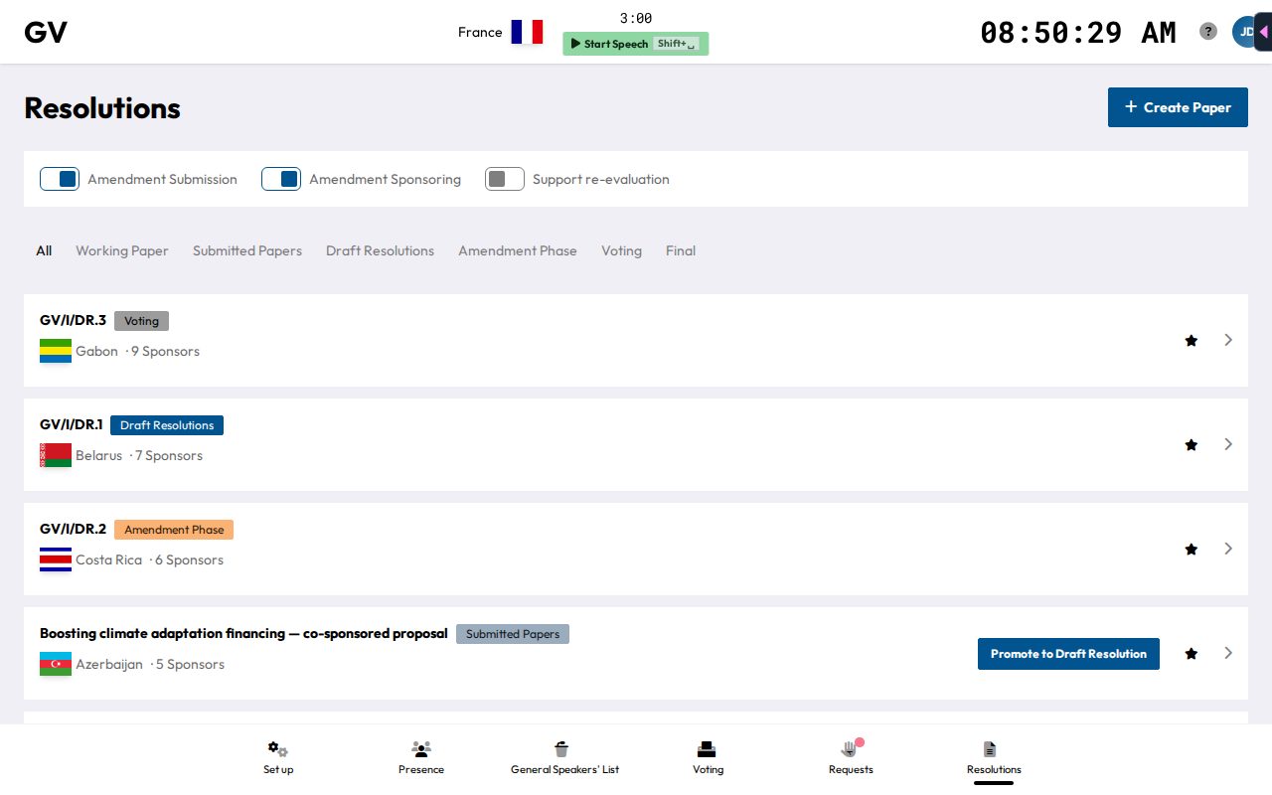Switch to the Voting filter tab

pyautogui.click(x=621, y=250)
